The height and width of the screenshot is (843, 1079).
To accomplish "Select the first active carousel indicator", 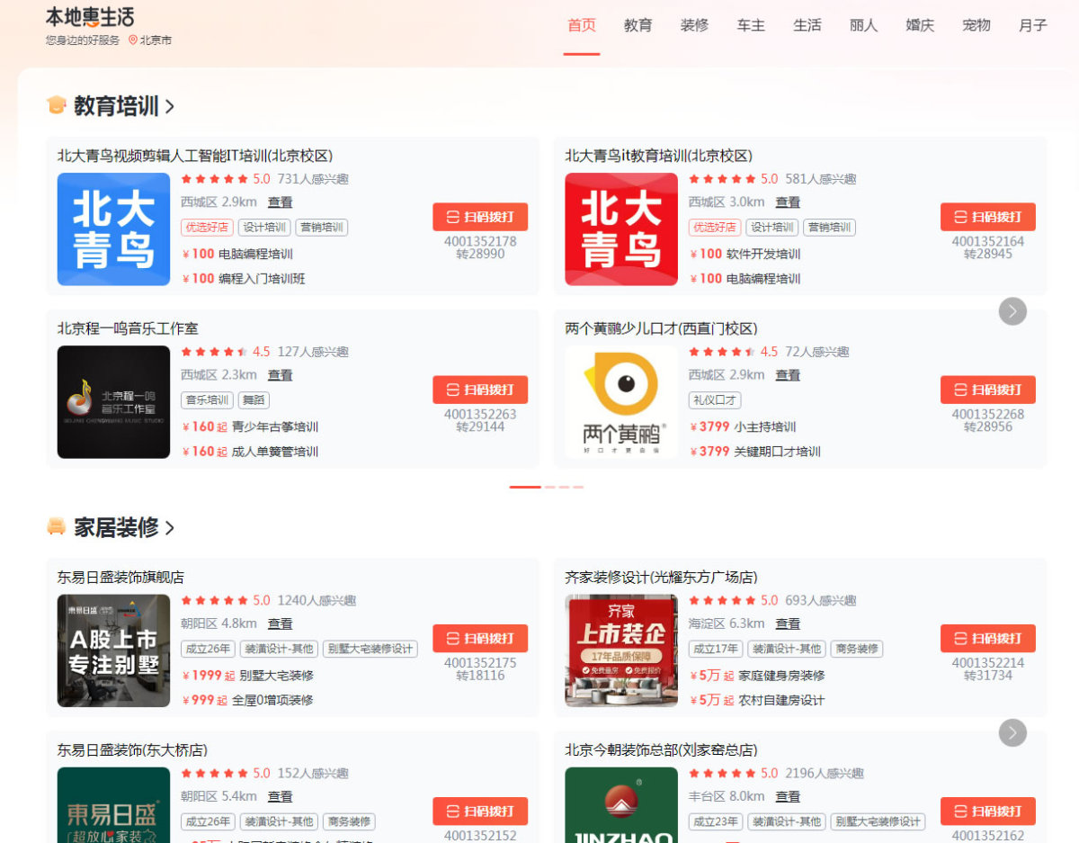I will point(525,487).
